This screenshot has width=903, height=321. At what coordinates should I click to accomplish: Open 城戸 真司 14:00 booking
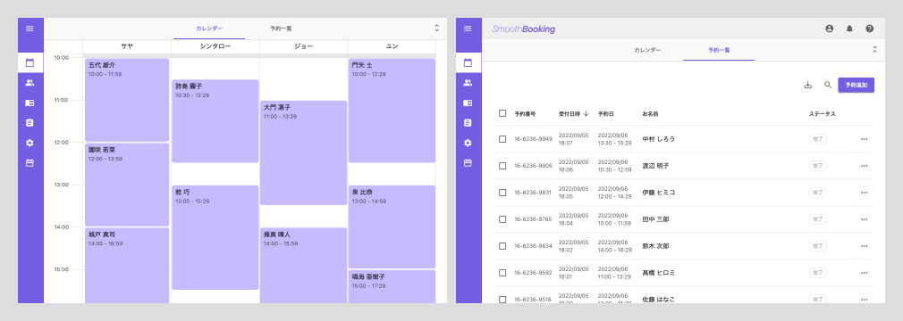(x=127, y=266)
